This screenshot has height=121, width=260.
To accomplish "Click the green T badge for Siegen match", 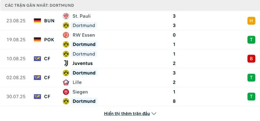I will click(251, 96).
